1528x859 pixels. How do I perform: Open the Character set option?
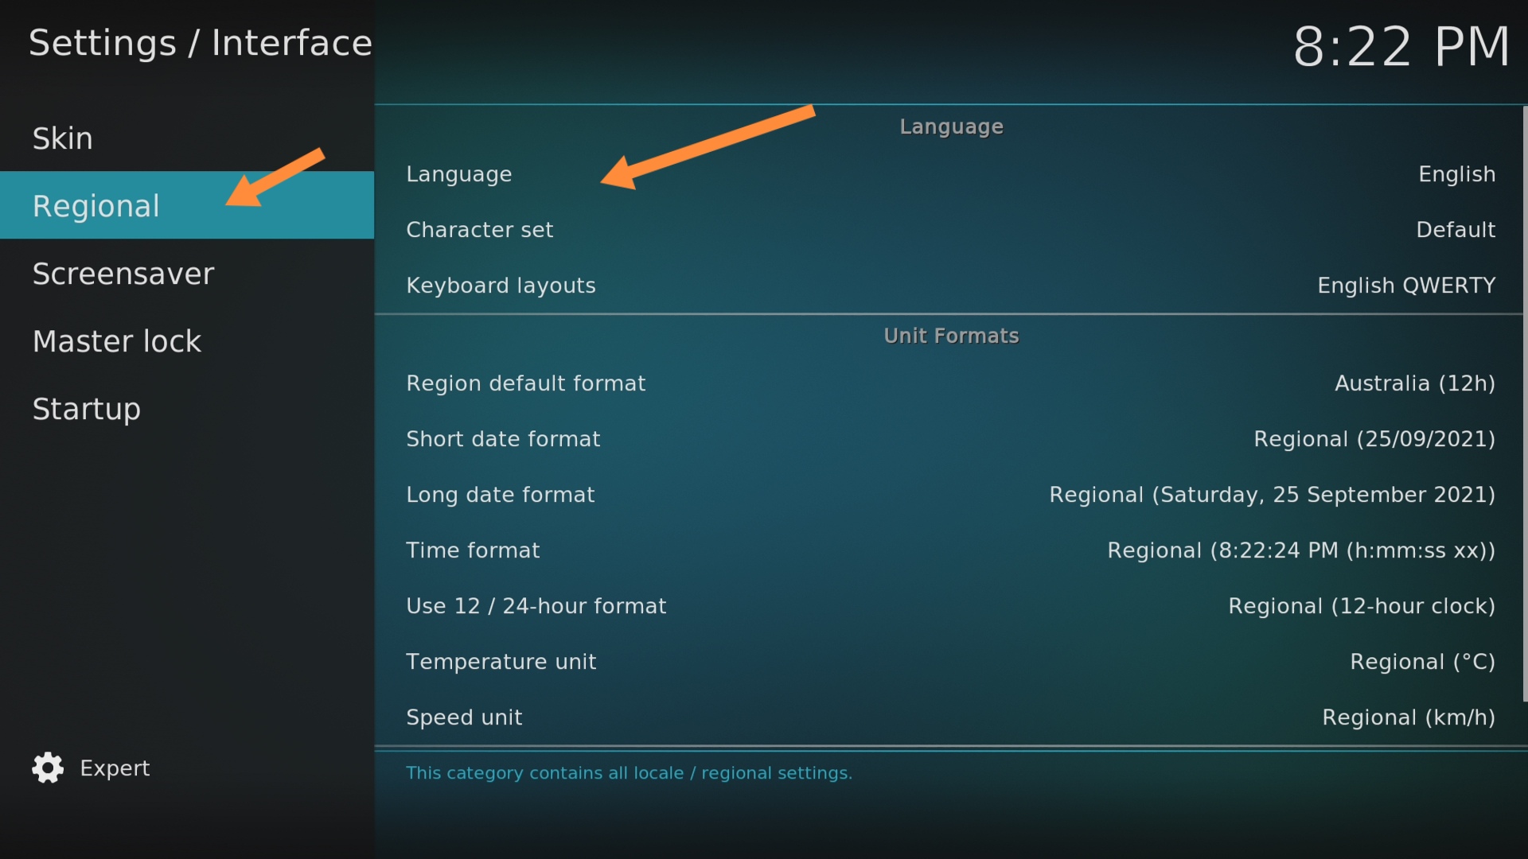click(950, 230)
